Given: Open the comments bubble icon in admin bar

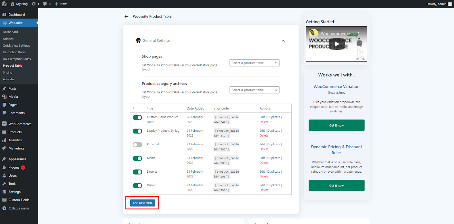Looking at the screenshot, I should [x=45, y=4].
